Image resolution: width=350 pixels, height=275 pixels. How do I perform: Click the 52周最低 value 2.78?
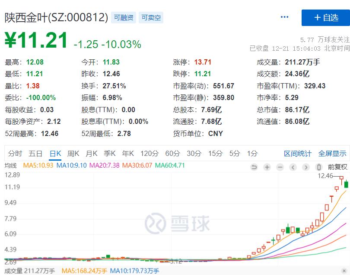[x=124, y=133]
